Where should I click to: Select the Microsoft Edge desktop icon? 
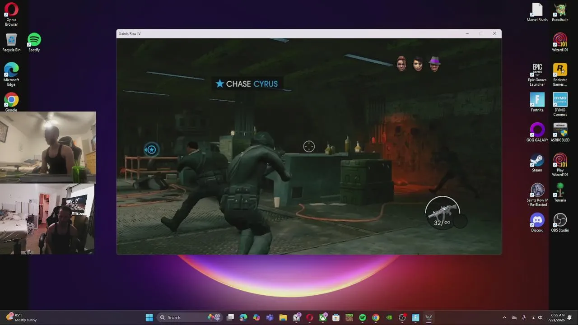pyautogui.click(x=11, y=74)
